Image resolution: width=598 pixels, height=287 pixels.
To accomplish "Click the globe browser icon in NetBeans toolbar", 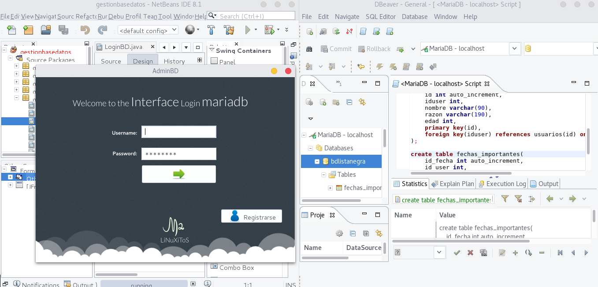I will [190, 30].
